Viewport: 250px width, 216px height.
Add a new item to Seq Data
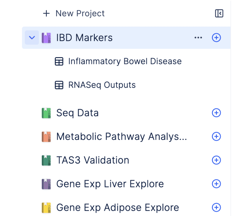(216, 113)
